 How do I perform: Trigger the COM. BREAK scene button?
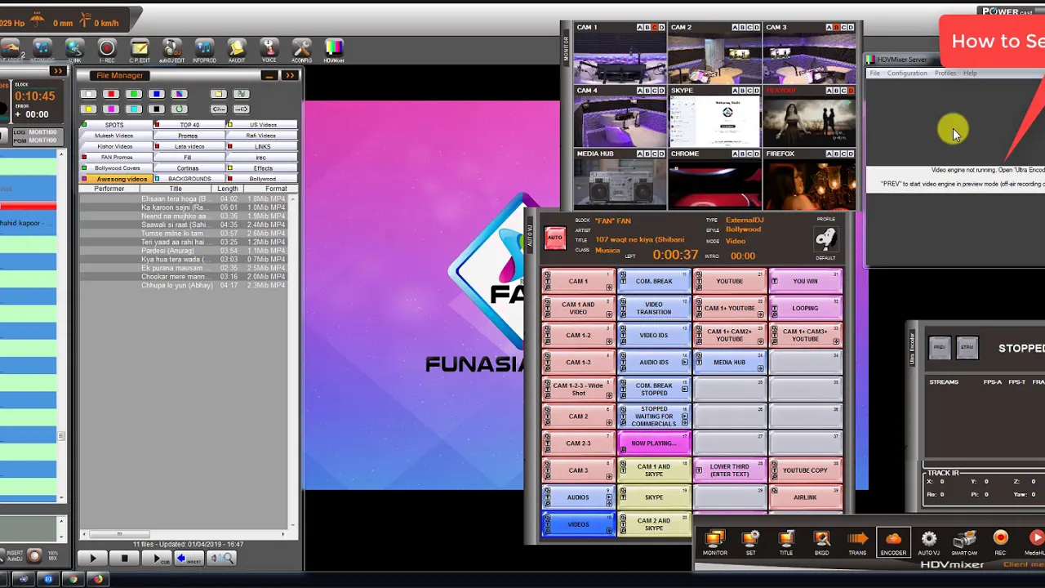click(654, 281)
